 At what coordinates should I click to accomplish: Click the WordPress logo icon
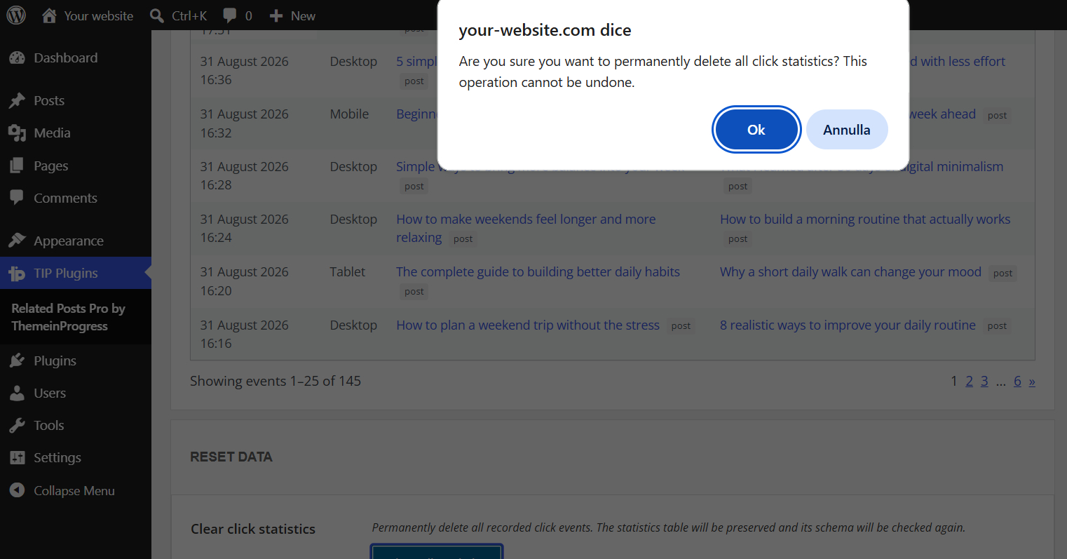click(x=16, y=15)
